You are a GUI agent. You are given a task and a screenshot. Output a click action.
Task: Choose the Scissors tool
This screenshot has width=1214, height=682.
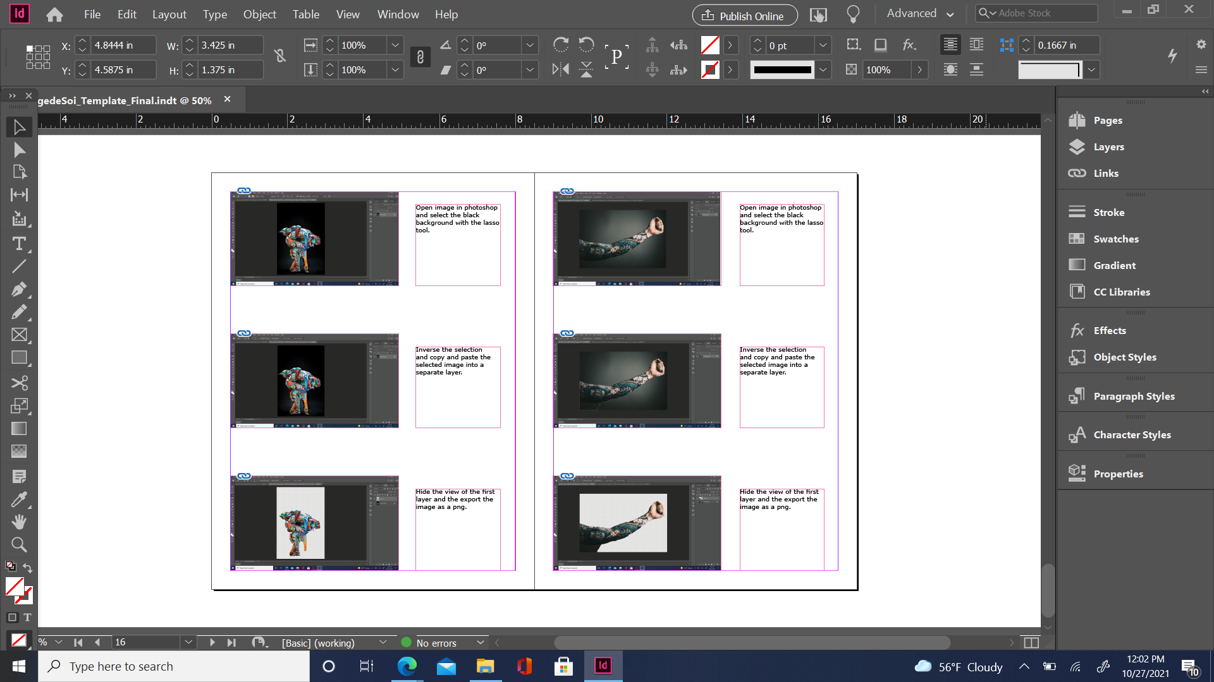point(19,383)
